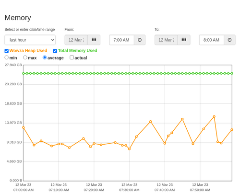Screen dimensions: 240x193
Task: Click the first green Total Memory data point
Action: [24, 73]
